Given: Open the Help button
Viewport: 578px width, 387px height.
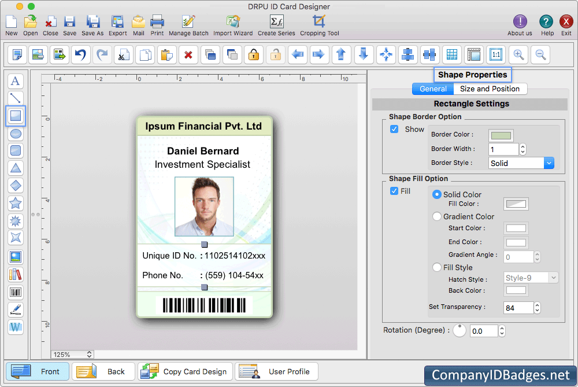Looking at the screenshot, I should [547, 25].
